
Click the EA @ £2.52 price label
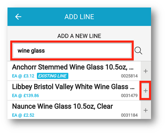point(23,115)
